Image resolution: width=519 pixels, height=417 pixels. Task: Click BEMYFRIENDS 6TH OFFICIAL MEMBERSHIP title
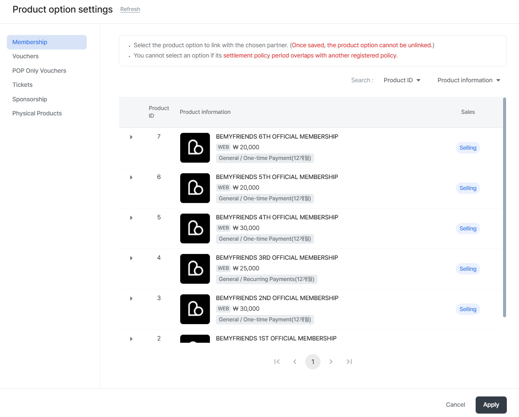point(277,137)
